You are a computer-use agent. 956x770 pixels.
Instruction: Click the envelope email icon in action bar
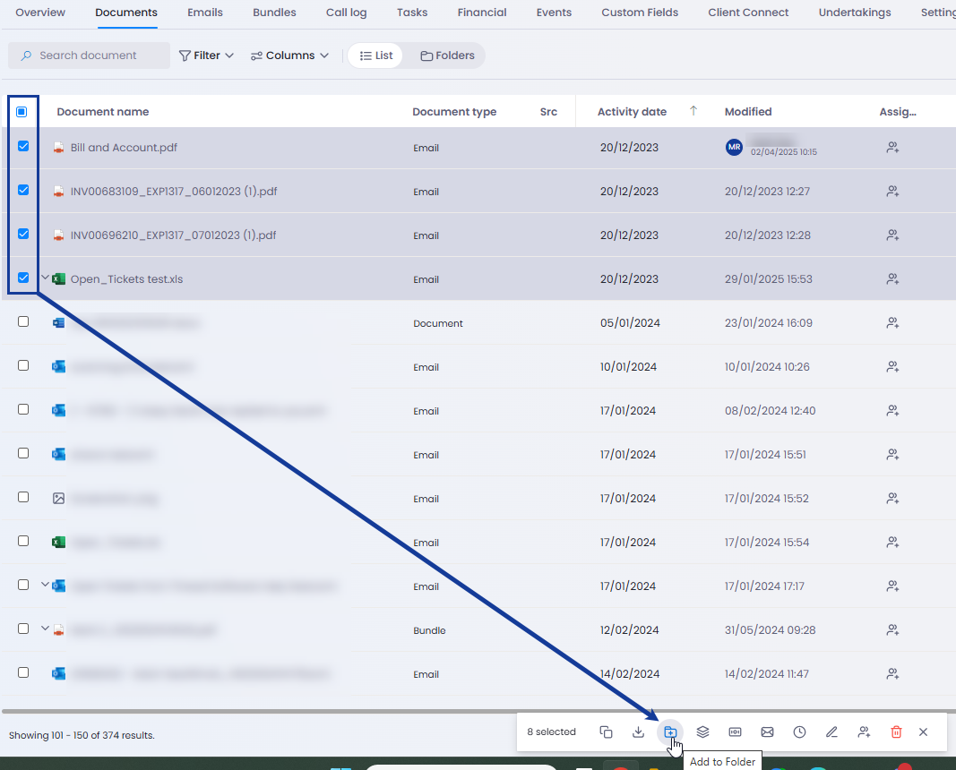(767, 731)
